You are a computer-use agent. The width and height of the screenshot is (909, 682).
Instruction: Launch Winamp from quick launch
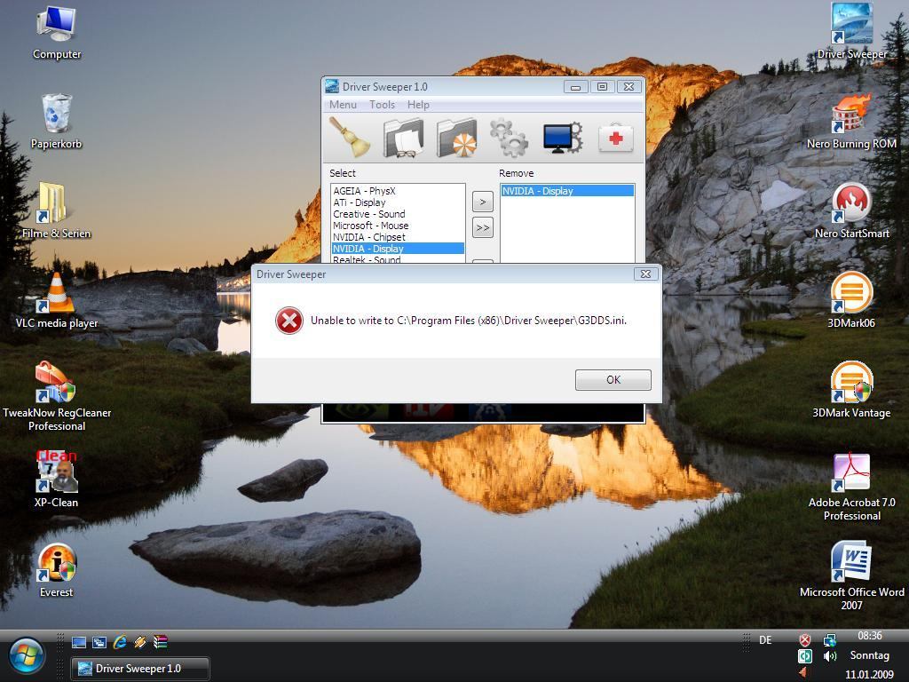[139, 642]
